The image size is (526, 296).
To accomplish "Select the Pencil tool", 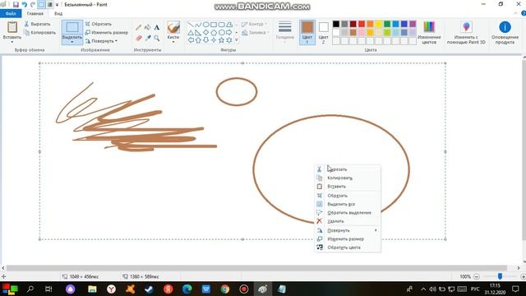I will pyautogui.click(x=139, y=27).
